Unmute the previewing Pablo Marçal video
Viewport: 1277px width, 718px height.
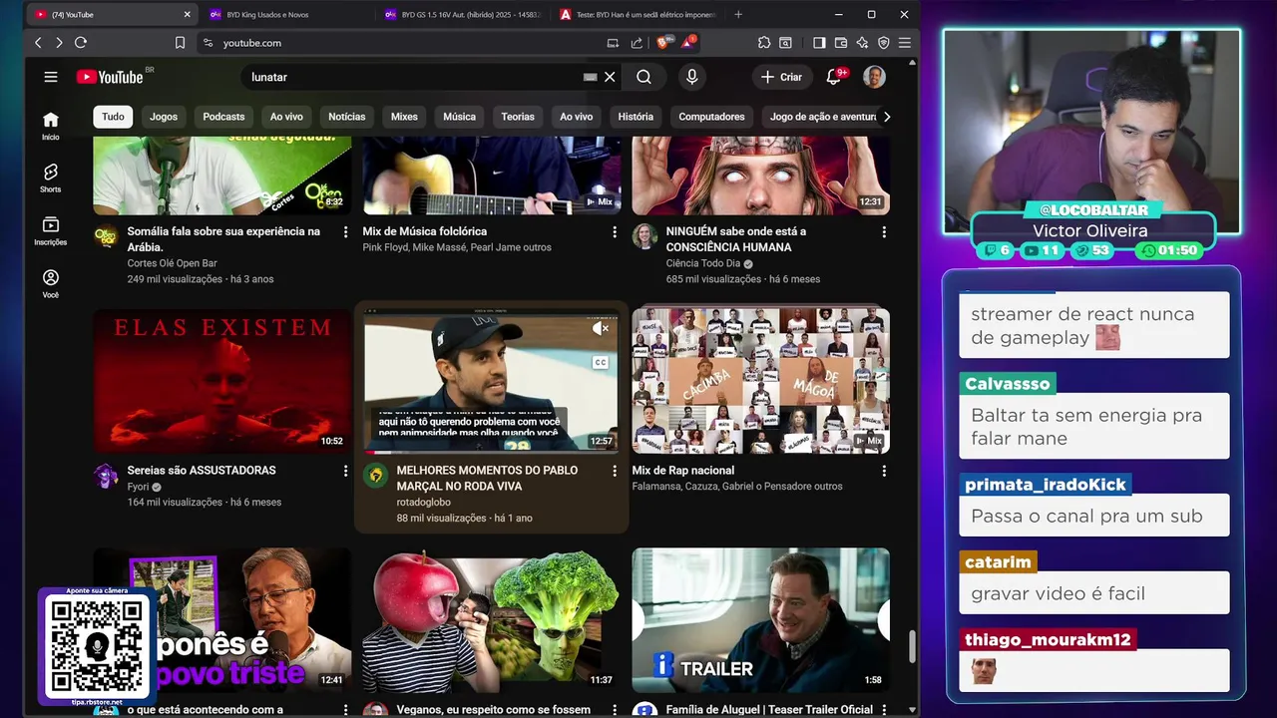[601, 328]
